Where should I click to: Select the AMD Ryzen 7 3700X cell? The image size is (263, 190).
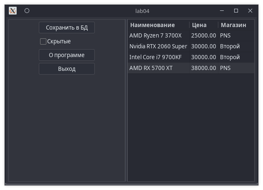point(159,35)
